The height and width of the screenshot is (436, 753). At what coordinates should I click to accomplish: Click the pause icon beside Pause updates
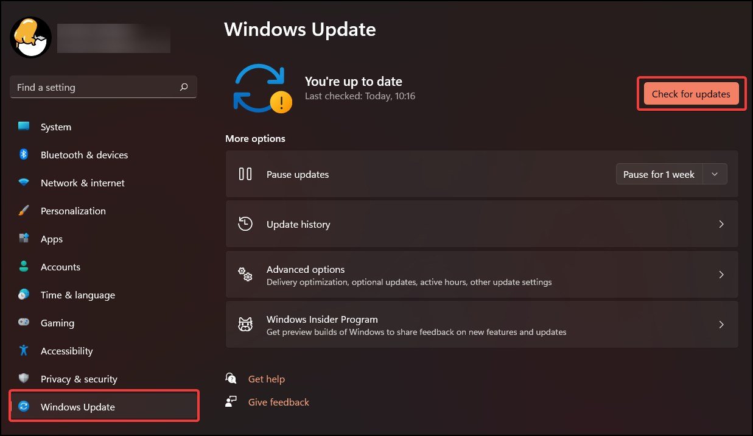coord(245,174)
